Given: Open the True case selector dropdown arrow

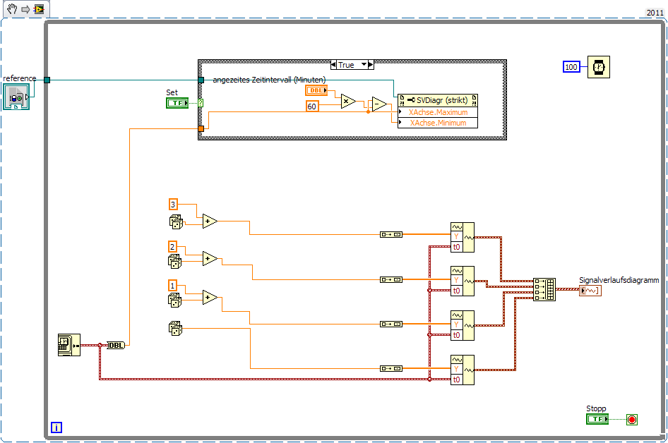Looking at the screenshot, I should tap(364, 65).
